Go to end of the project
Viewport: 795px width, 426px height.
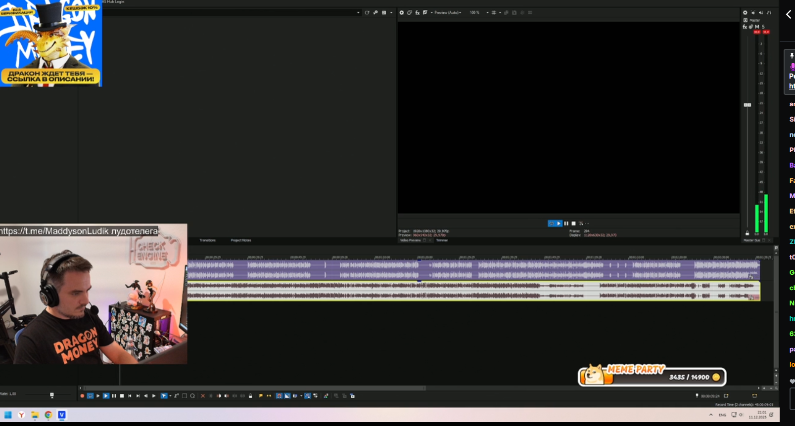coord(138,396)
